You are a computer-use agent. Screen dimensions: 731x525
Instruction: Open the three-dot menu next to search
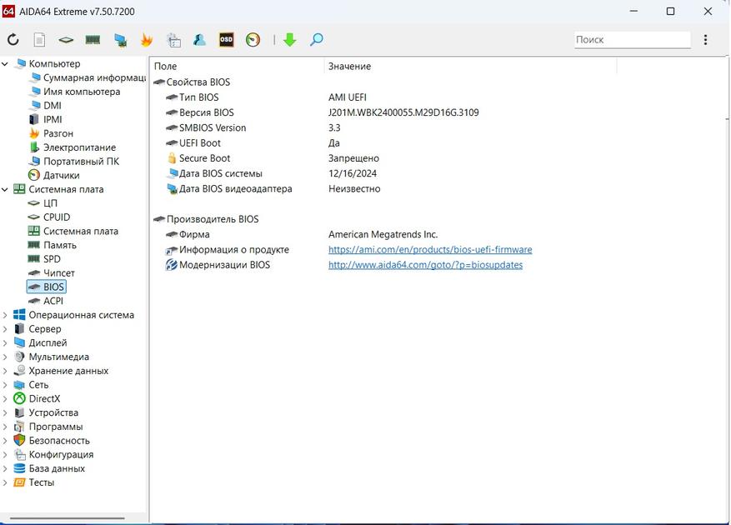click(705, 40)
